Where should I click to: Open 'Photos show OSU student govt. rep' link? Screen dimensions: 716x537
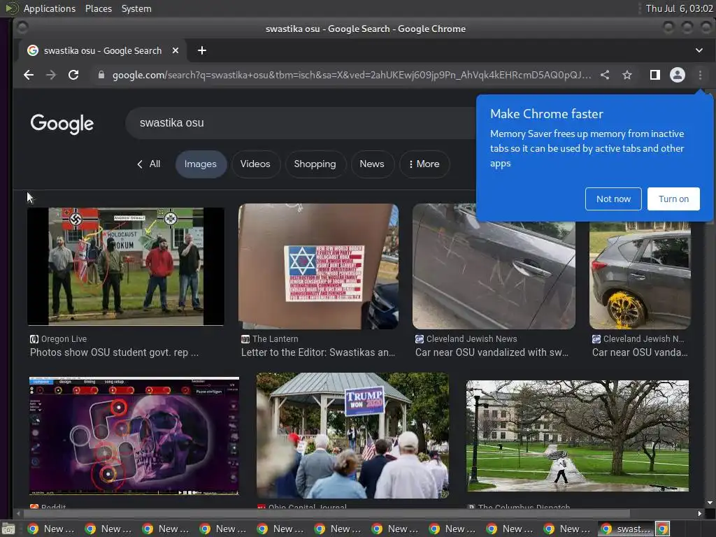114,352
